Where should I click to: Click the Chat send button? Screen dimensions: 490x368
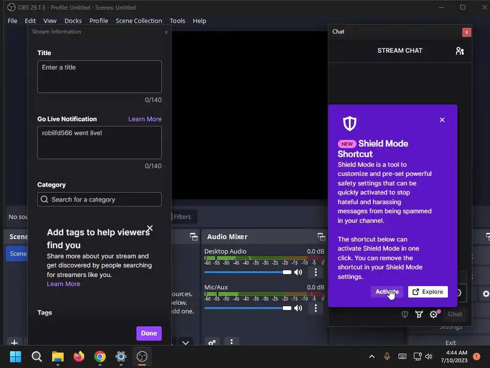coord(455,314)
